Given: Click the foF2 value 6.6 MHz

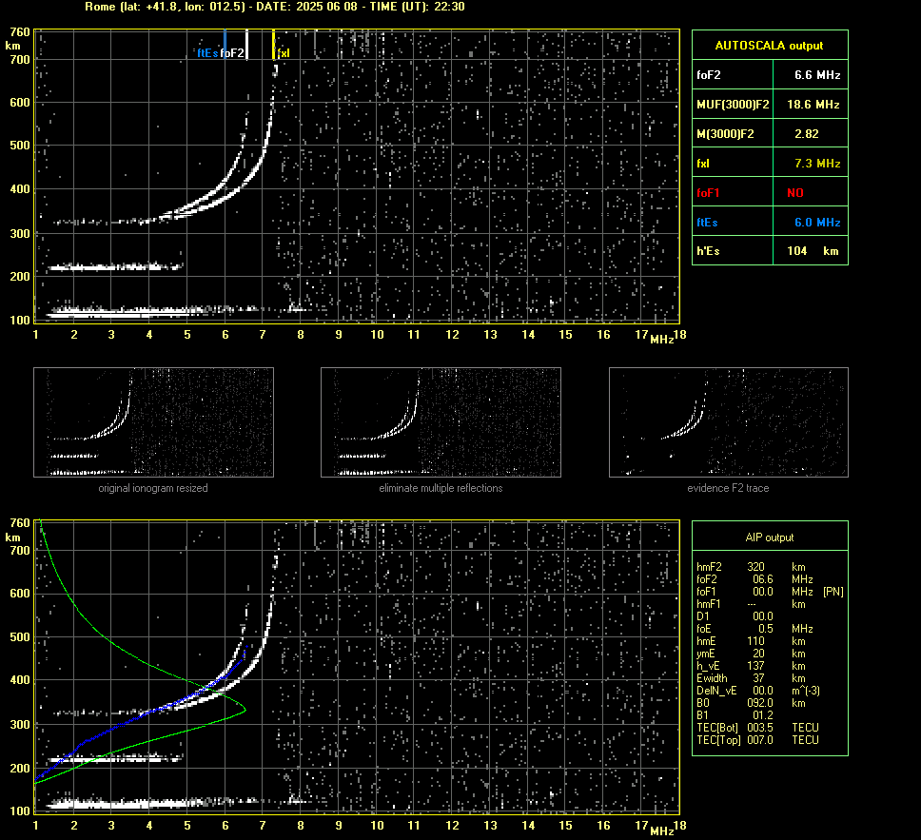Looking at the screenshot, I should tap(817, 74).
